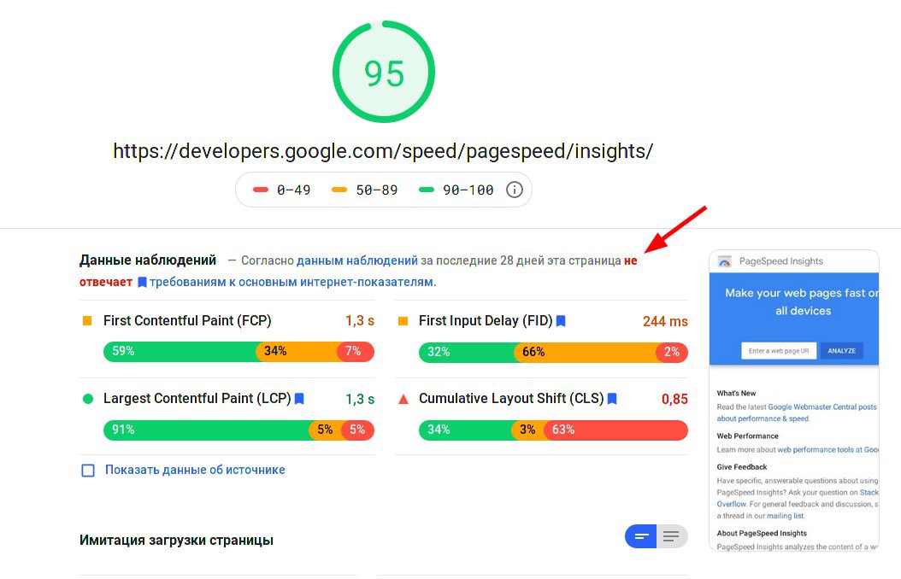Click the '0,85' CLS value
The image size is (901, 579).
(674, 399)
